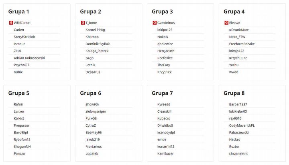This screenshot has width=289, height=165.
Task: Click the red G badge beside Gambrinus
Action: pyautogui.click(x=154, y=23)
